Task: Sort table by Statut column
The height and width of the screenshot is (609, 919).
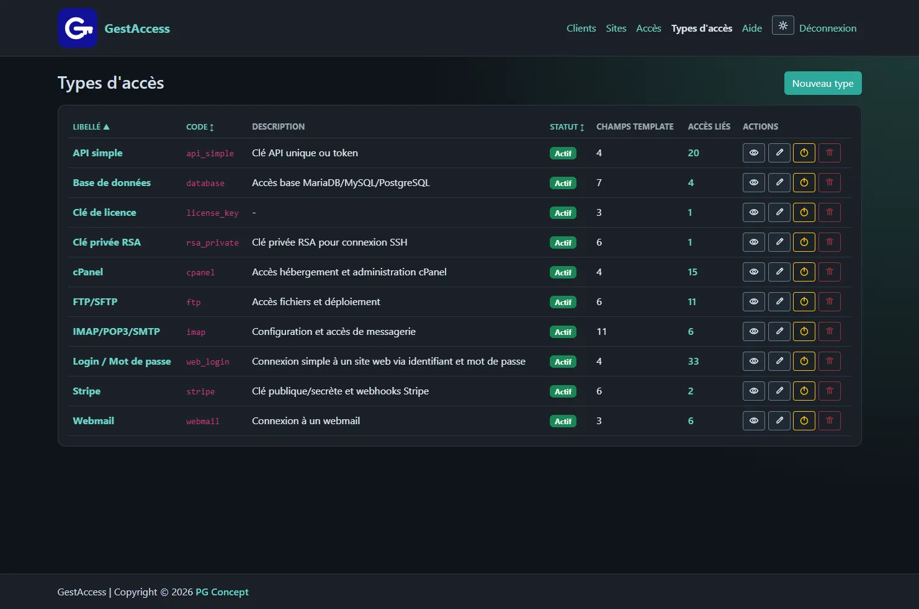Action: pyautogui.click(x=567, y=127)
